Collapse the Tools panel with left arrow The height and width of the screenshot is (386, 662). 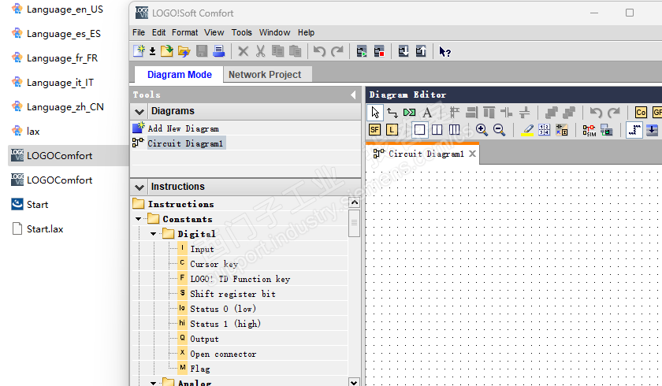[353, 95]
